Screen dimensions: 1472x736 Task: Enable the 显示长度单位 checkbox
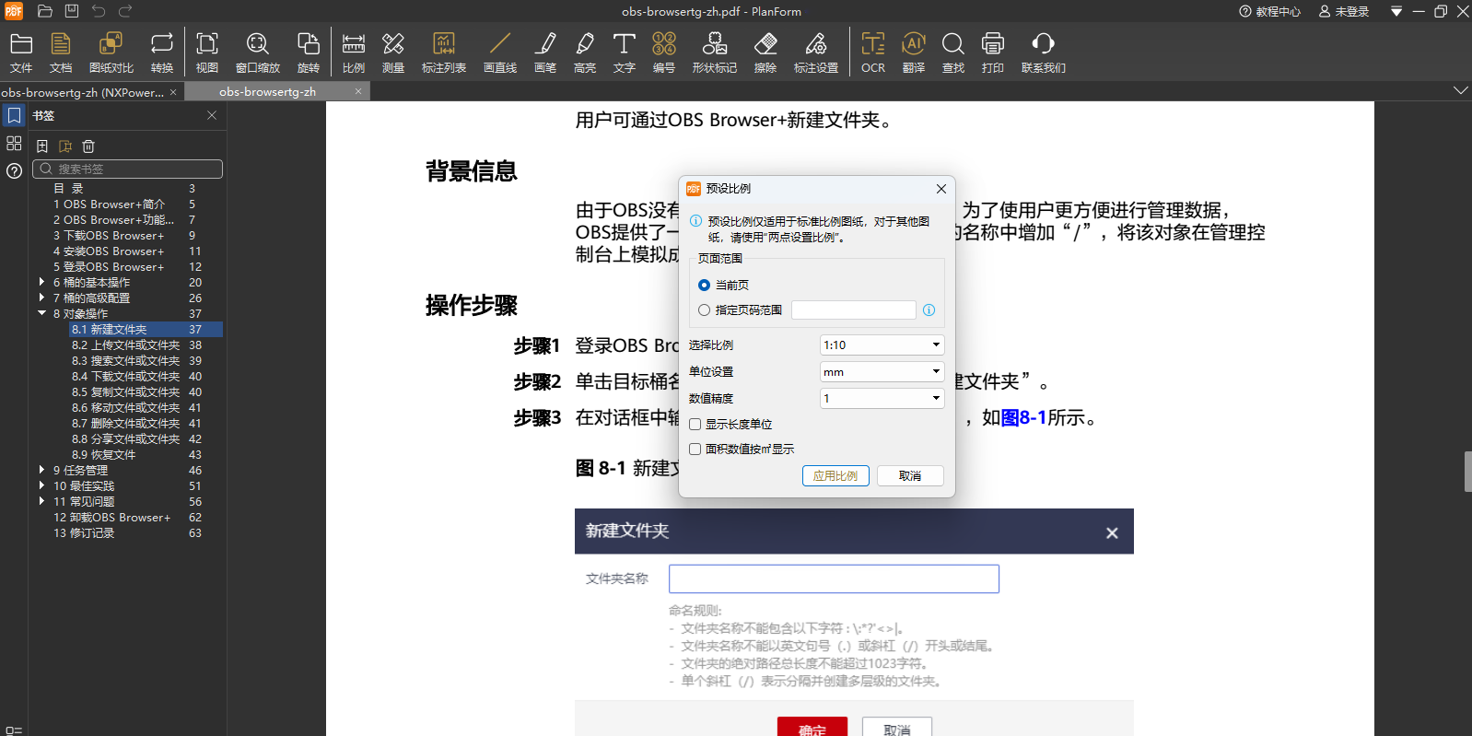(695, 425)
